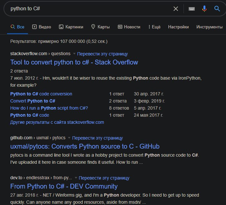This screenshot has height=205, width=226.
Task: Open 'Convert Python to C#' sublink
Action: [x=33, y=101]
